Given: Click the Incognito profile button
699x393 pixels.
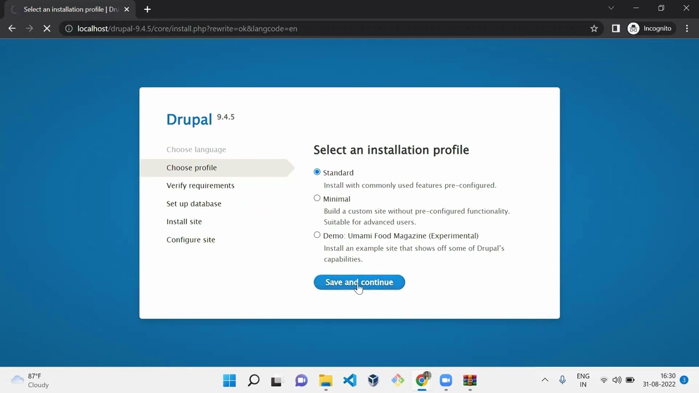Looking at the screenshot, I should tap(650, 28).
